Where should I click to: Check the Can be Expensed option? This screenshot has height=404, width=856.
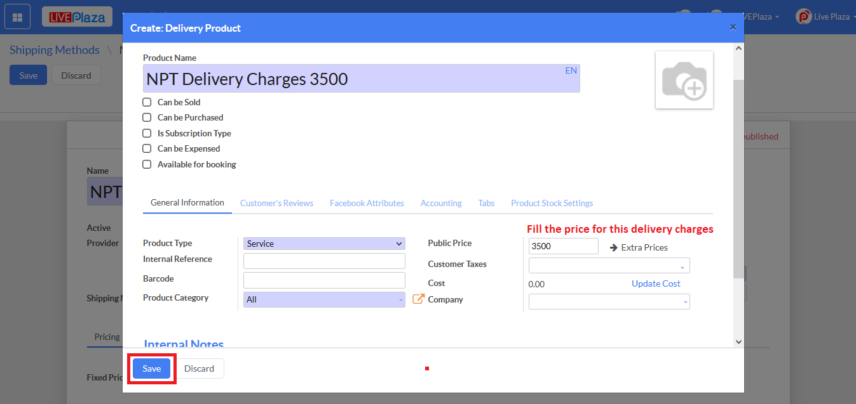tap(147, 148)
